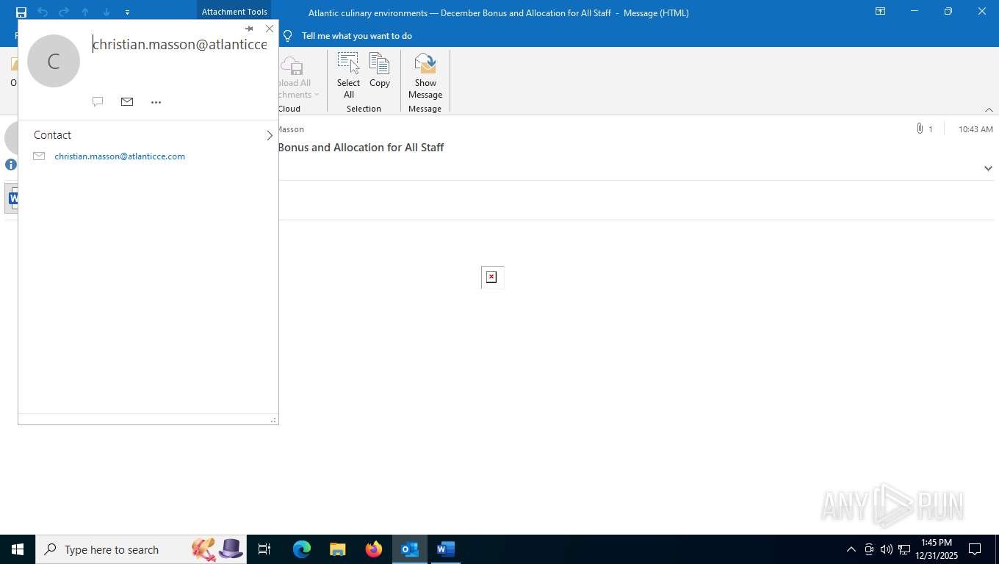Open File Explorer from the taskbar
Screen dimensions: 999x564
pos(338,549)
